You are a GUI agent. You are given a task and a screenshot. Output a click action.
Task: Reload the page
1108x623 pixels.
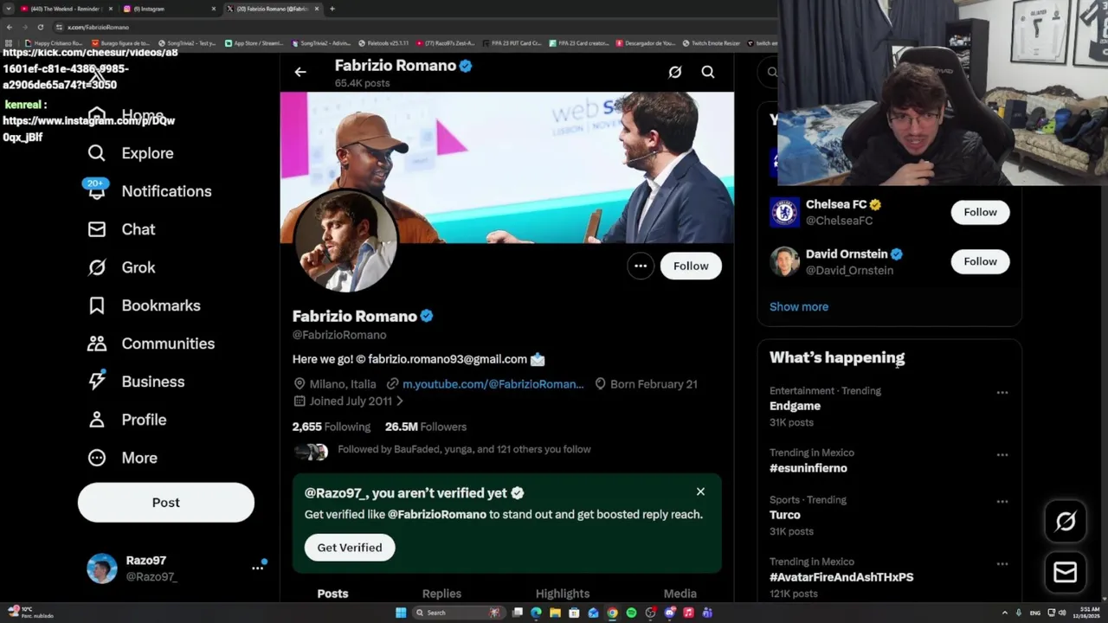(40, 27)
